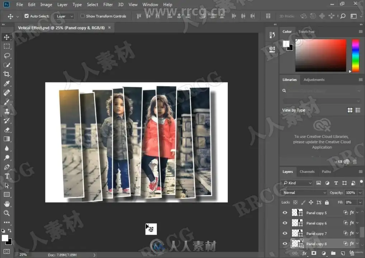
Task: Select the Eraser tool
Action: click(x=7, y=130)
